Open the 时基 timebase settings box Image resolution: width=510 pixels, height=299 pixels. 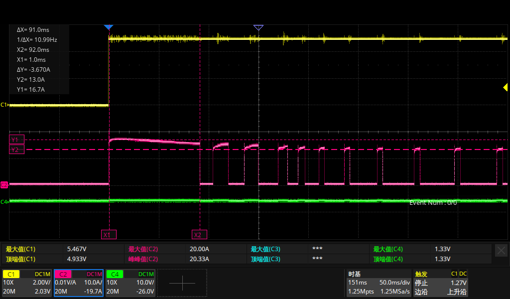click(x=379, y=283)
